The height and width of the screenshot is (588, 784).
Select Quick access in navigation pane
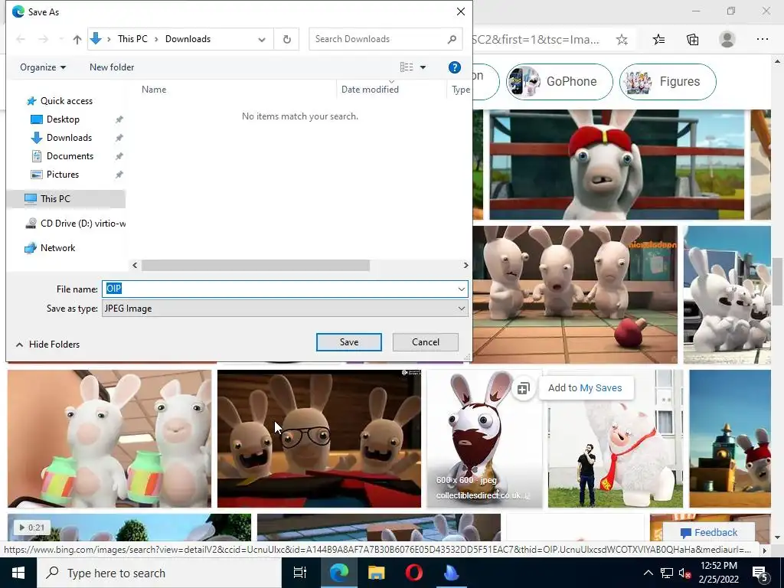click(x=66, y=101)
